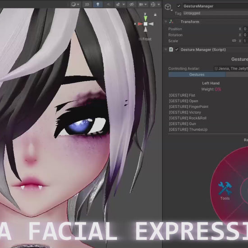Screen dimensions: 248x248
Task: Click the Gesture Manager (Script) title
Action: (x=203, y=50)
